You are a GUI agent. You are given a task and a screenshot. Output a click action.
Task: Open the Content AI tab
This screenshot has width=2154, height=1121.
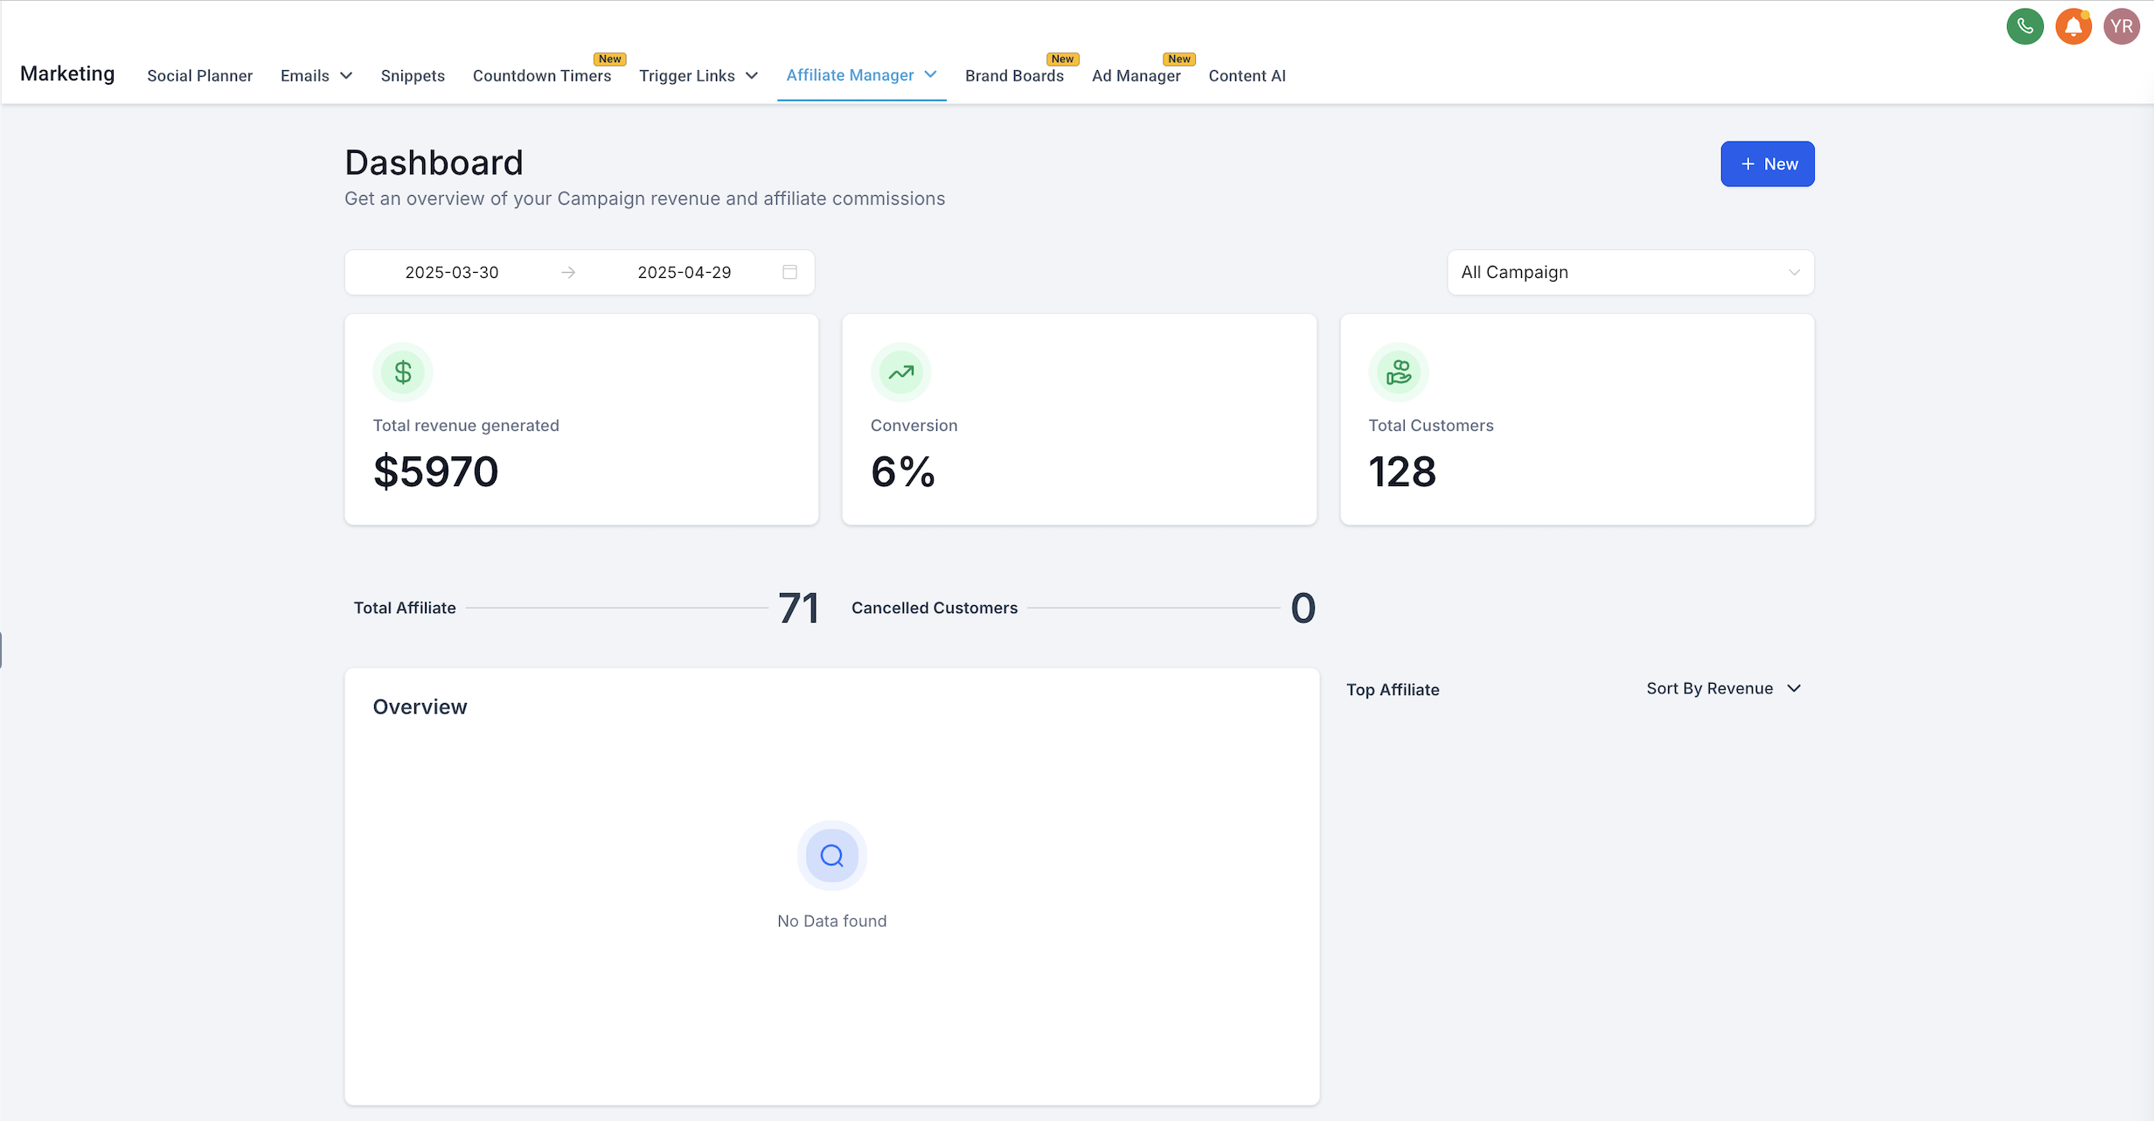pyautogui.click(x=1247, y=76)
